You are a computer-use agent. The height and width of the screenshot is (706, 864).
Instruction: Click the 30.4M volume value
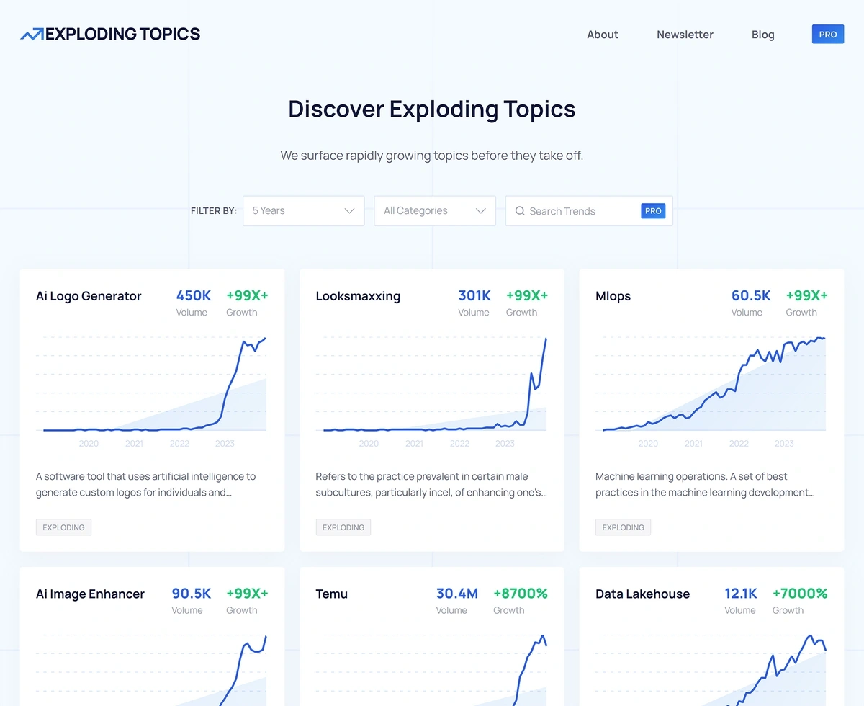tap(457, 594)
